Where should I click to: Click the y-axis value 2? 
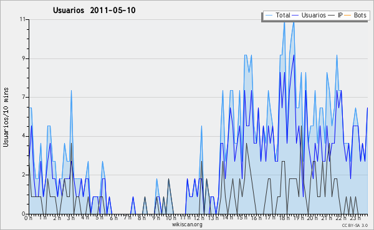24,175
